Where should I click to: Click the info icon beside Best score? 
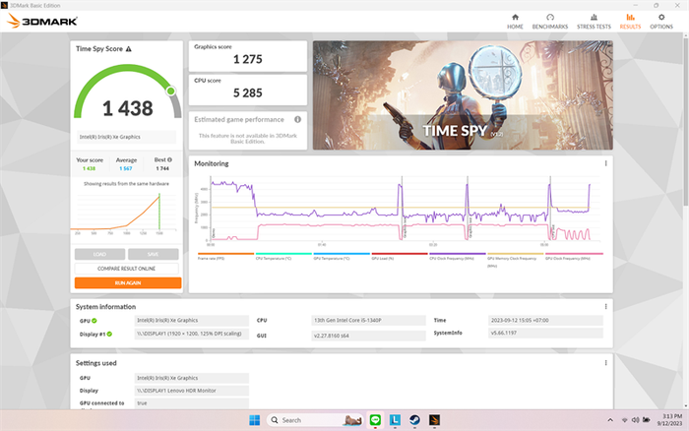tap(169, 159)
